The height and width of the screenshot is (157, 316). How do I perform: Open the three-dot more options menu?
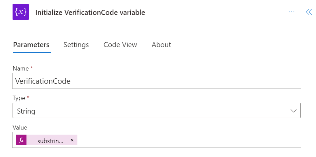coord(292,12)
